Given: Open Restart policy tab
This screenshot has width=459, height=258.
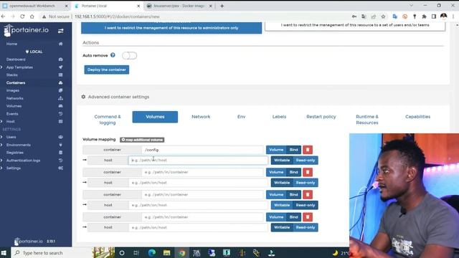Looking at the screenshot, I should pyautogui.click(x=321, y=117).
